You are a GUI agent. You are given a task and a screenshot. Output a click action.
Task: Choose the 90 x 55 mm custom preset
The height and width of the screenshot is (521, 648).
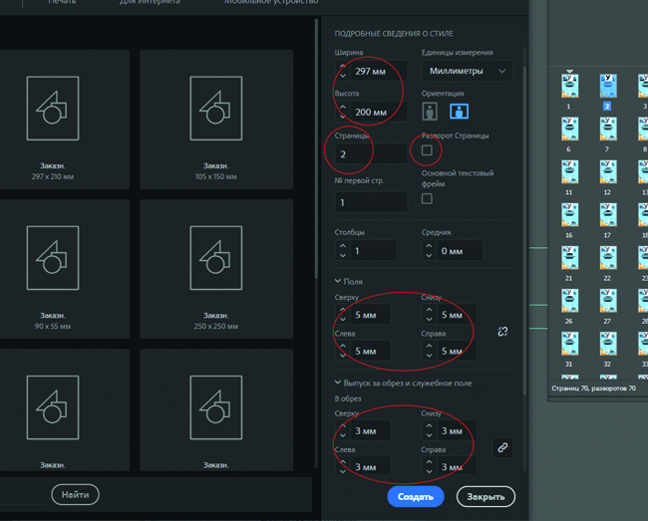[64, 270]
